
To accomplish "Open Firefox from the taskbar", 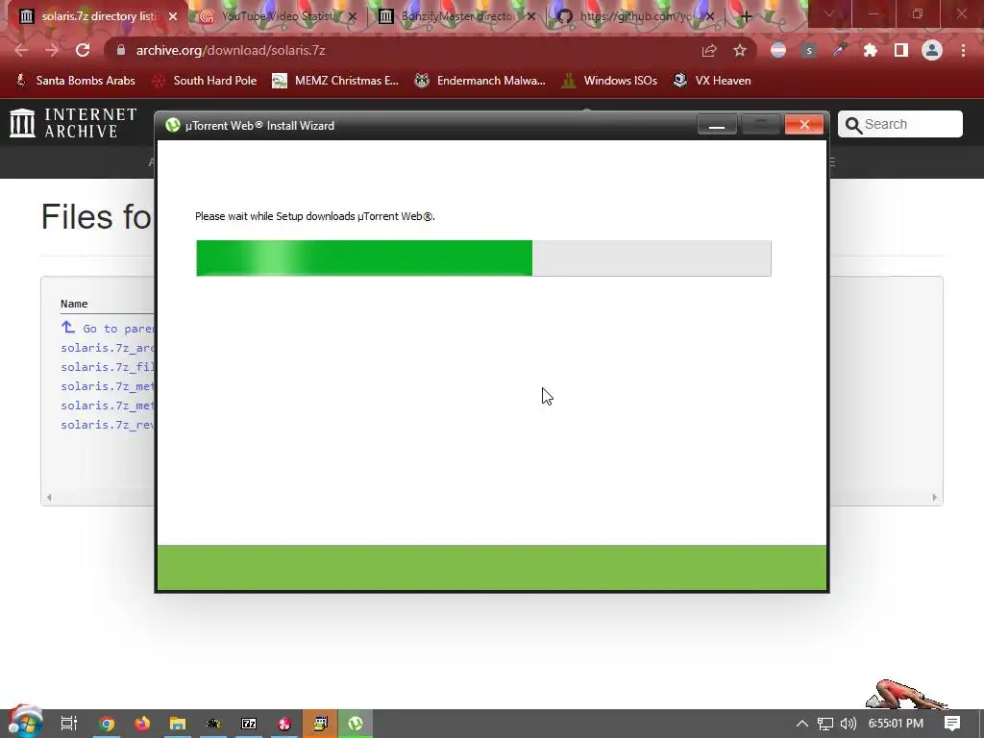I will click(x=142, y=725).
